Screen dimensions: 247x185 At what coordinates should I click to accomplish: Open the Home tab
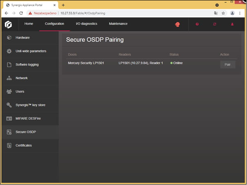tap(29, 24)
